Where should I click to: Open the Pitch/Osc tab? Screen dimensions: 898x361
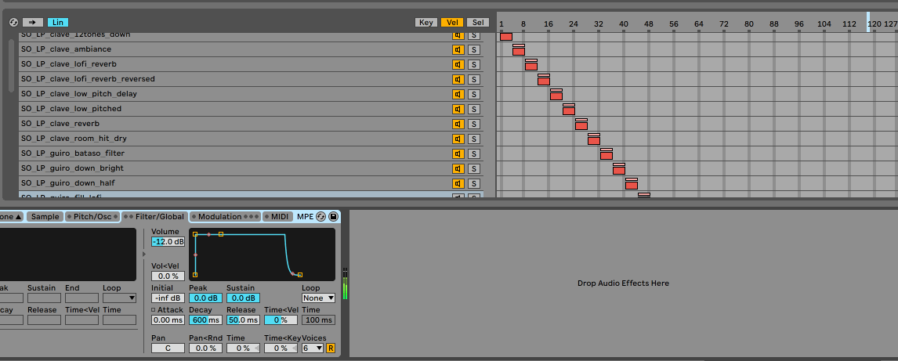click(x=92, y=217)
